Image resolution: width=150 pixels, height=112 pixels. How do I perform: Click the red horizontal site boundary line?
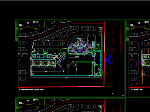(x=61, y=87)
